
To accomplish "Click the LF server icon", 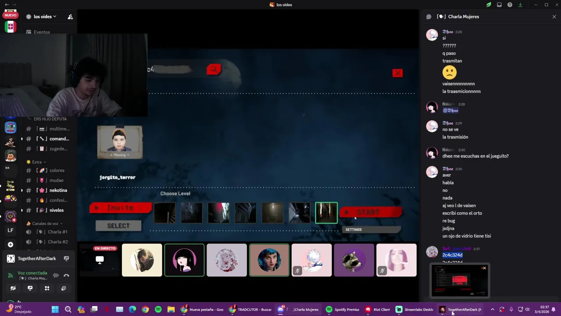I will point(11,230).
